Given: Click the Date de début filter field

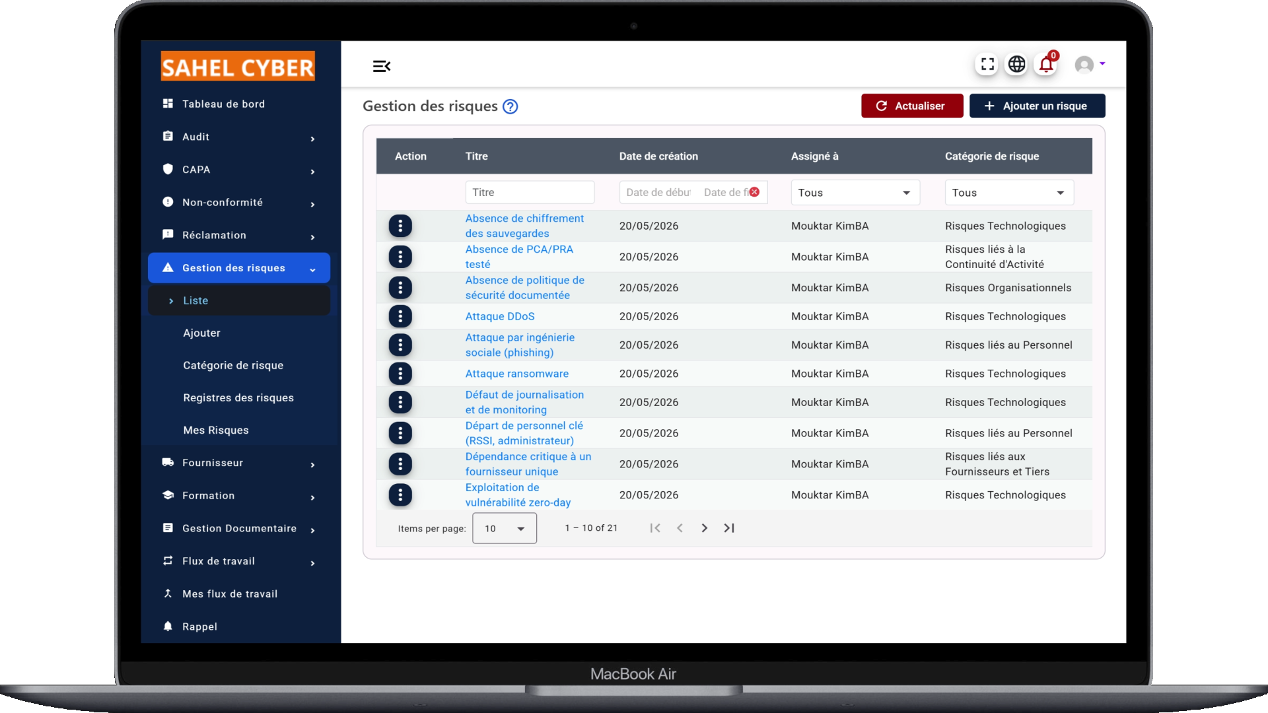Looking at the screenshot, I should [658, 192].
